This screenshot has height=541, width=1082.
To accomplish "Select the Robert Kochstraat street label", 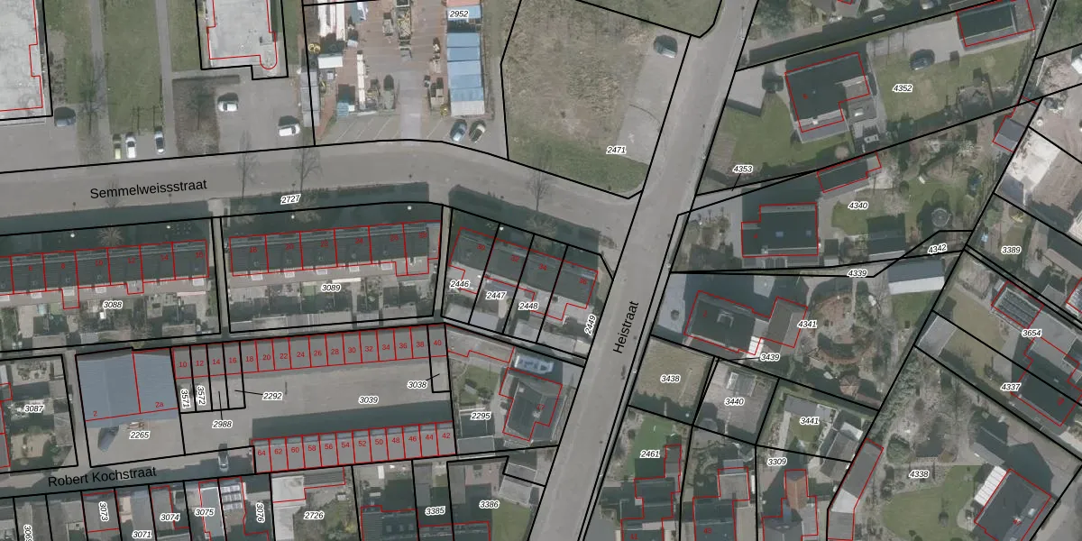I will click(x=101, y=475).
